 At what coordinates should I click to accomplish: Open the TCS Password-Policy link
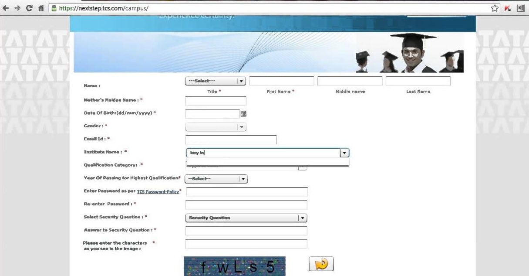(x=158, y=192)
